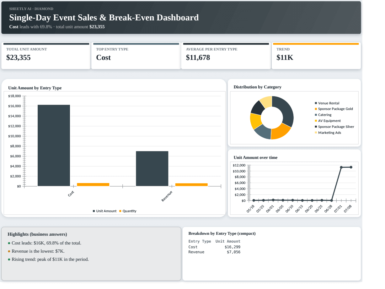Click the $7,056 value in breakdown table
Viewport: 385px width, 289px height.
point(233,252)
